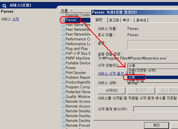The width and height of the screenshot is (178, 129).
Task: Click the 시작(S) start service button
Action: tap(112, 91)
